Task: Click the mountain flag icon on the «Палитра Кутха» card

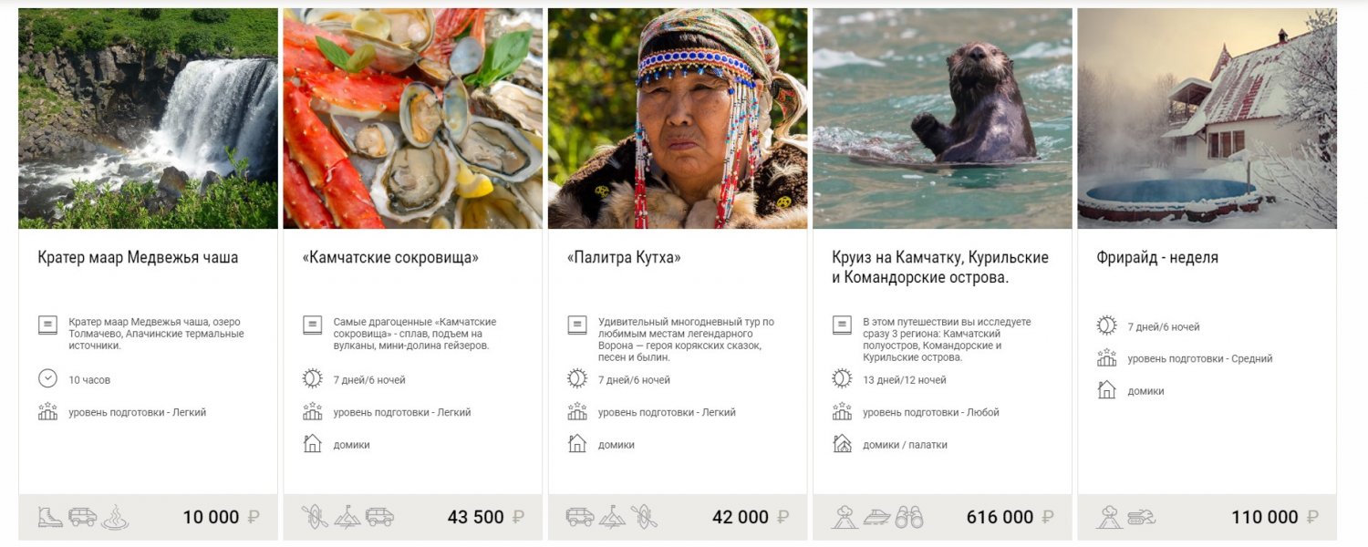Action: click(x=612, y=517)
